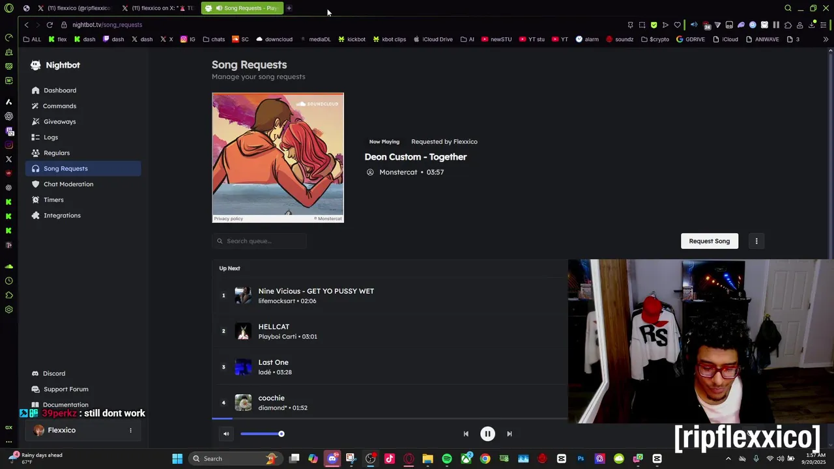Pause the currently playing song
This screenshot has width=834, height=469.
(487, 434)
